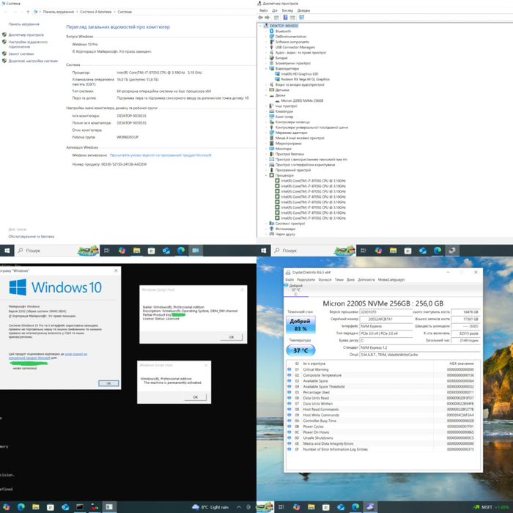Open the Диспетчер пристроїв link in System window
This screenshot has height=513, width=513.
26,34
